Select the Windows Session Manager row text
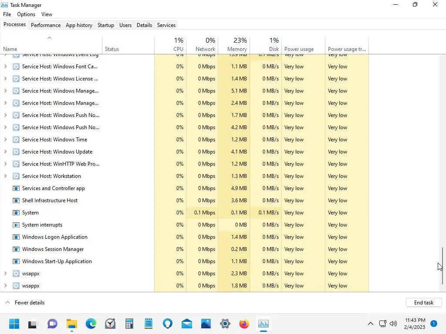446x334 pixels. (53, 249)
